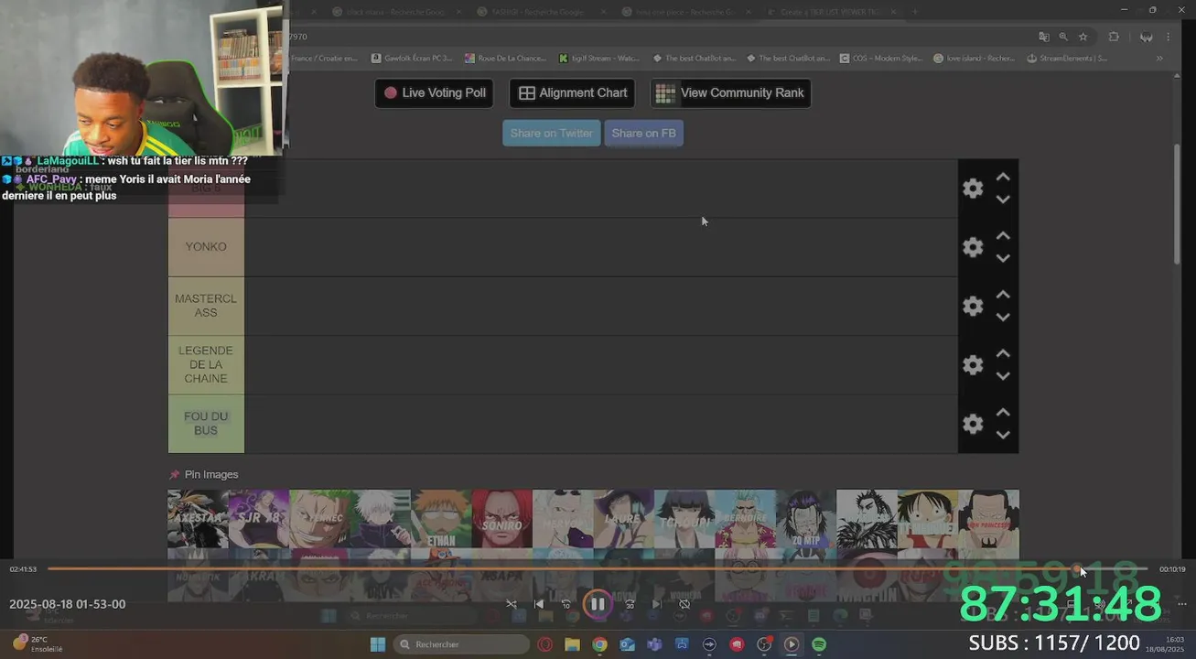This screenshot has height=659, width=1196.
Task: Click the Pin Images option
Action: point(203,474)
